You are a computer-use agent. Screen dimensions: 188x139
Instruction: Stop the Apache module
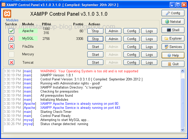(x=95, y=31)
